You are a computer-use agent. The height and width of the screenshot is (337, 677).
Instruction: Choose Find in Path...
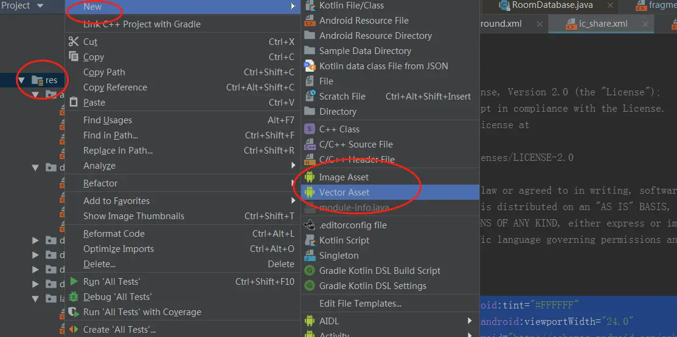click(x=182, y=135)
